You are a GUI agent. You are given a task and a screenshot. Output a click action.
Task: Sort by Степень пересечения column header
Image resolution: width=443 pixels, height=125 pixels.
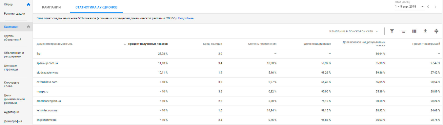click(262, 44)
